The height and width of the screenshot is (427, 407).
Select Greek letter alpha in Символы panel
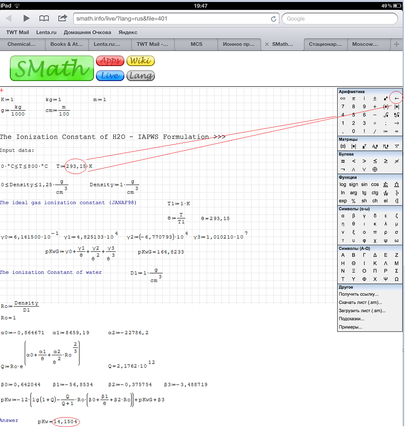point(343,215)
